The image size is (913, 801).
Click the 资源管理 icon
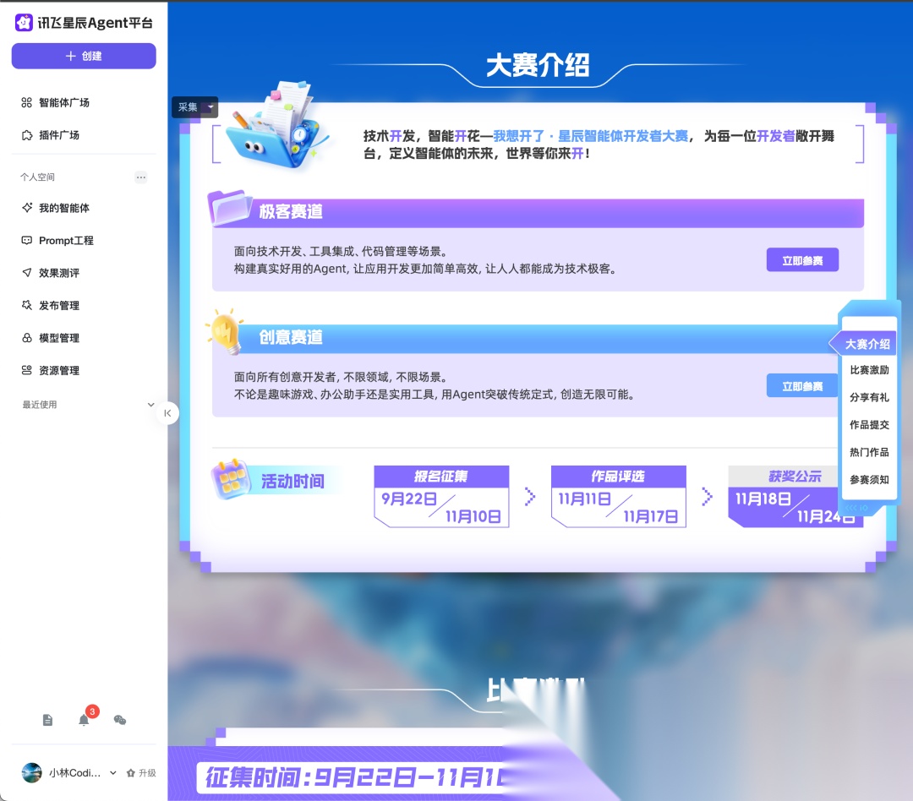tap(27, 371)
